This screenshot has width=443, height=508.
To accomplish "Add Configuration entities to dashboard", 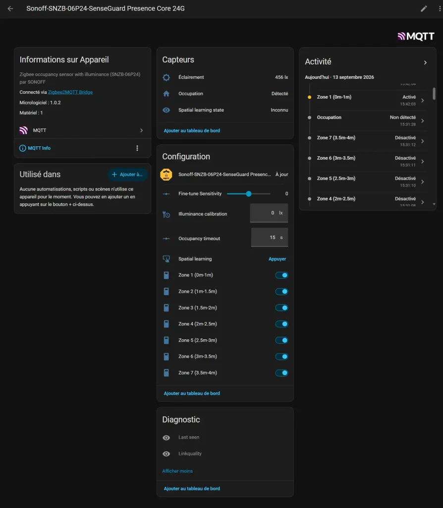I will [192, 393].
